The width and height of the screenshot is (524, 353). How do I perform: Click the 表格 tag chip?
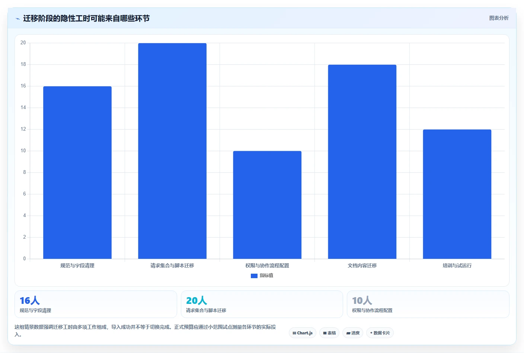click(329, 333)
